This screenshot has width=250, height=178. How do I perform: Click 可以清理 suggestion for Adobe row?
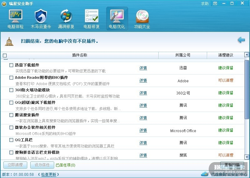pos(226,80)
